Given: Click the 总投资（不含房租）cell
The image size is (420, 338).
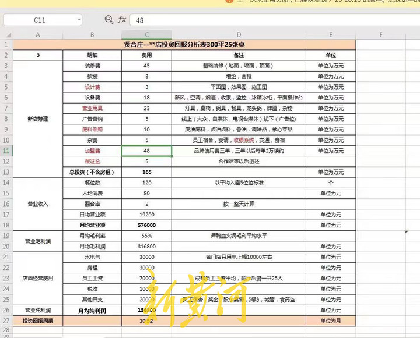Looking at the screenshot, I should (92, 172).
